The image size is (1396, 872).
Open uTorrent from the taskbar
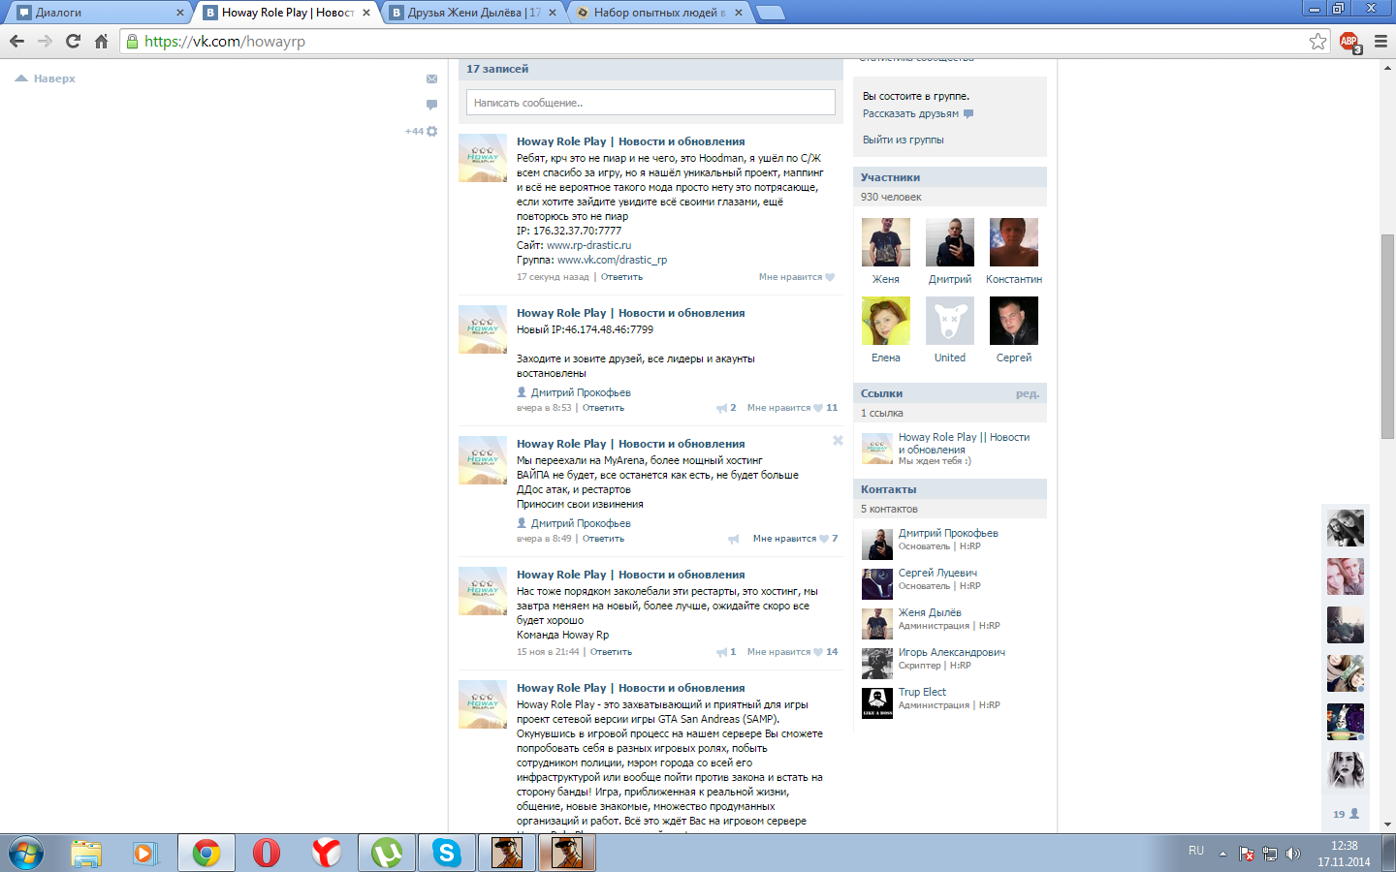click(x=387, y=854)
